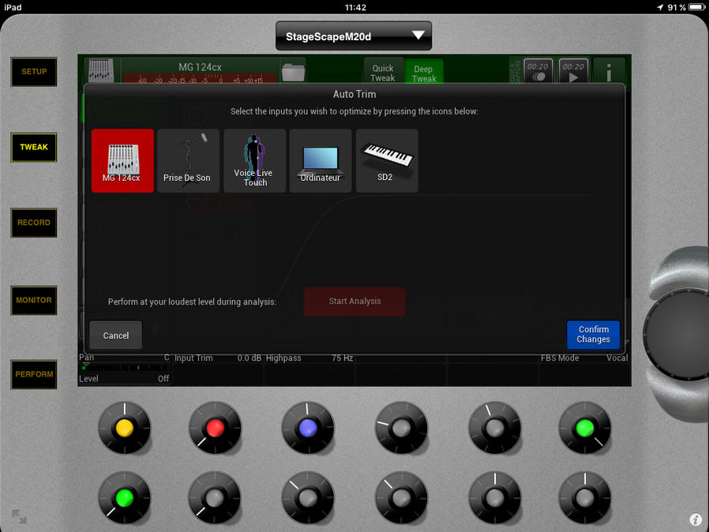Select the MG 124cx mixer input icon

click(122, 161)
